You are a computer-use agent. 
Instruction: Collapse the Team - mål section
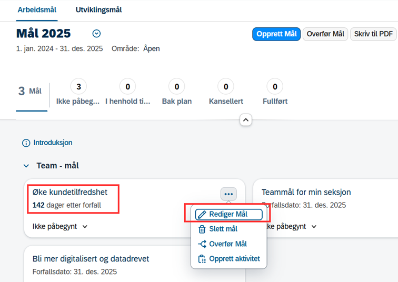[x=26, y=166]
